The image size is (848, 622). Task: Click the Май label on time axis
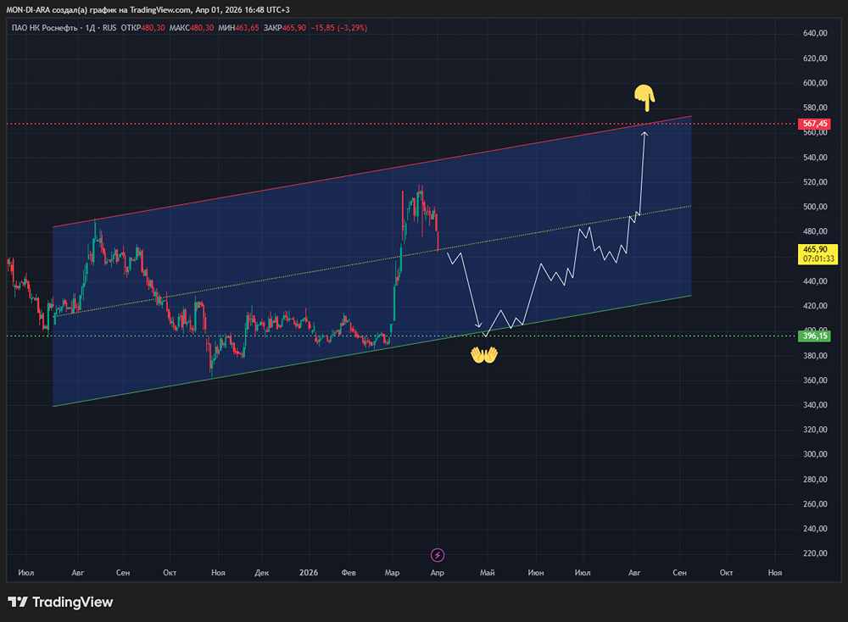click(488, 572)
